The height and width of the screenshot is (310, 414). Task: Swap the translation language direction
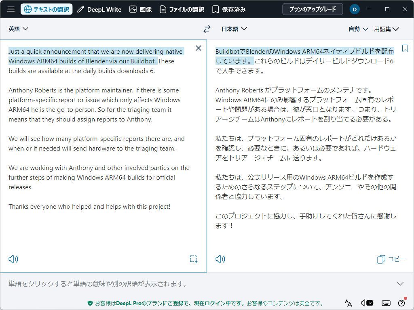(x=207, y=29)
